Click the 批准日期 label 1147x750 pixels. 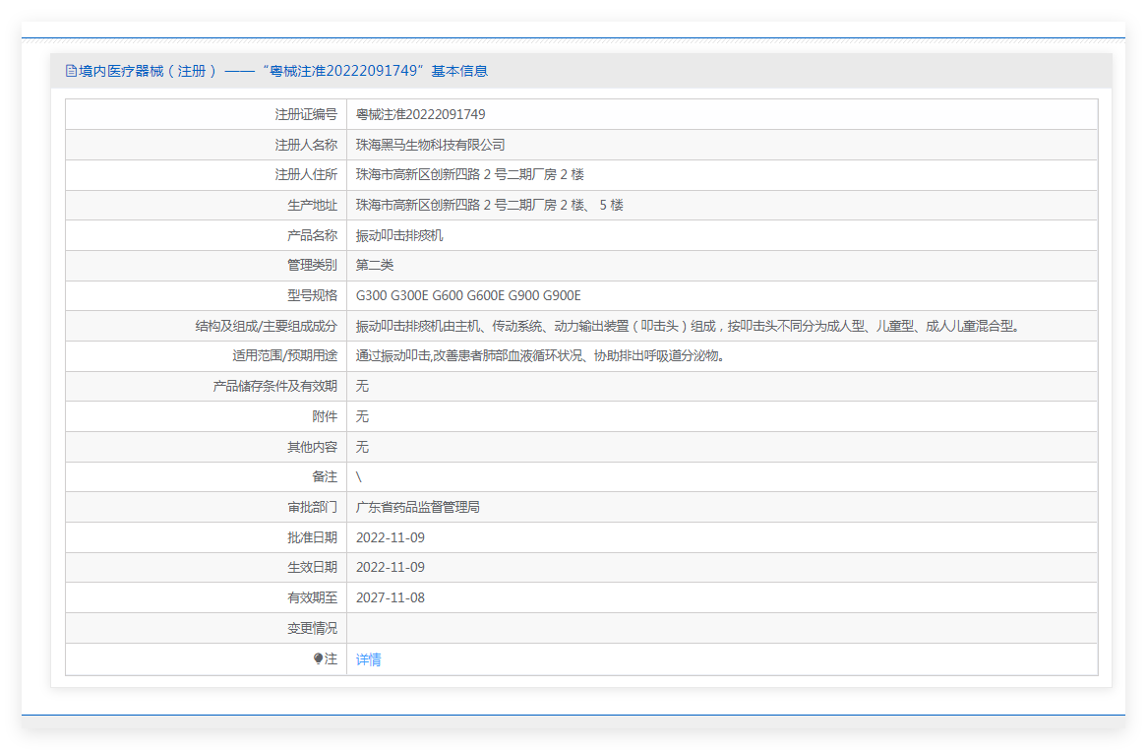312,537
